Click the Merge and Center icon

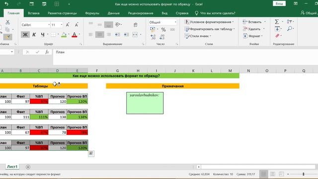pyautogui.click(x=135, y=34)
